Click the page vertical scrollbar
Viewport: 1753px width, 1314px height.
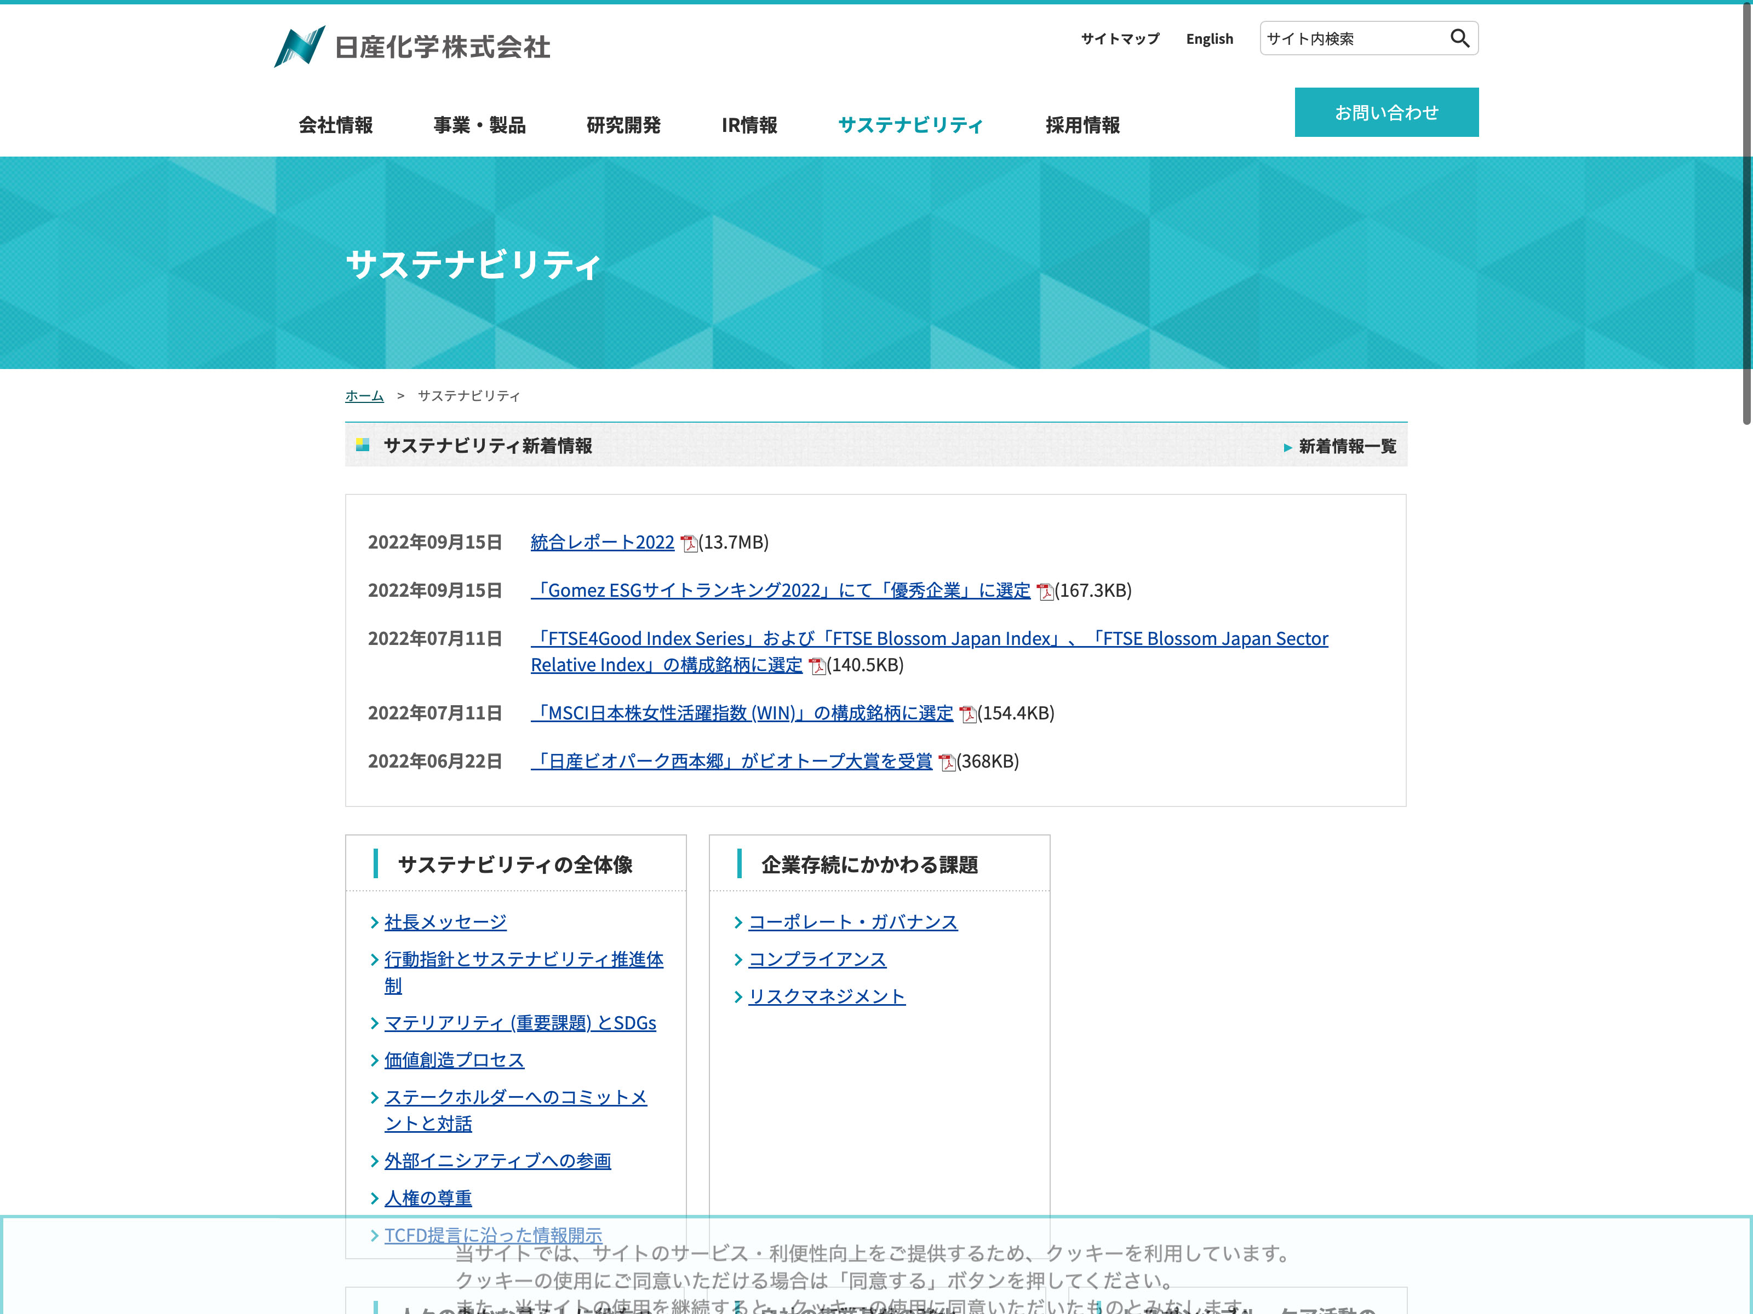click(1746, 214)
